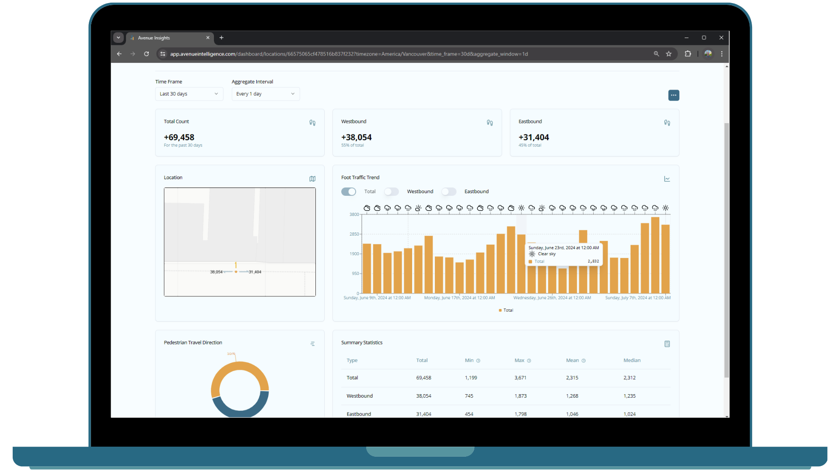Viewport: 840px width, 472px height.
Task: Click the tallest bar in traffic chart
Action: 655,255
